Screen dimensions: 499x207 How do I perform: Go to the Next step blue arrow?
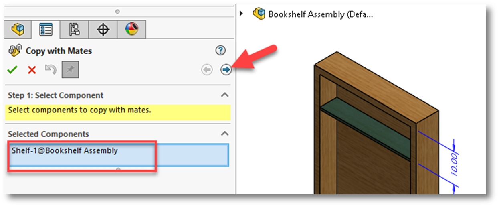pyautogui.click(x=226, y=70)
